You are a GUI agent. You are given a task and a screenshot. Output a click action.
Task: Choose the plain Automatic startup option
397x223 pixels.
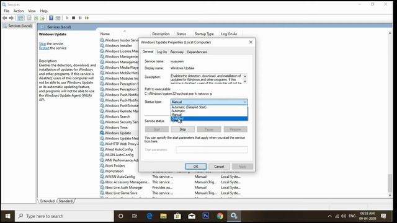pyautogui.click(x=209, y=111)
